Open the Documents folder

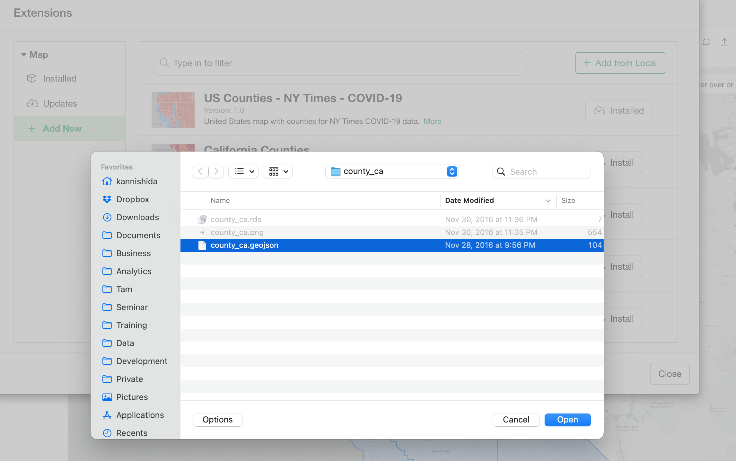coord(131,235)
